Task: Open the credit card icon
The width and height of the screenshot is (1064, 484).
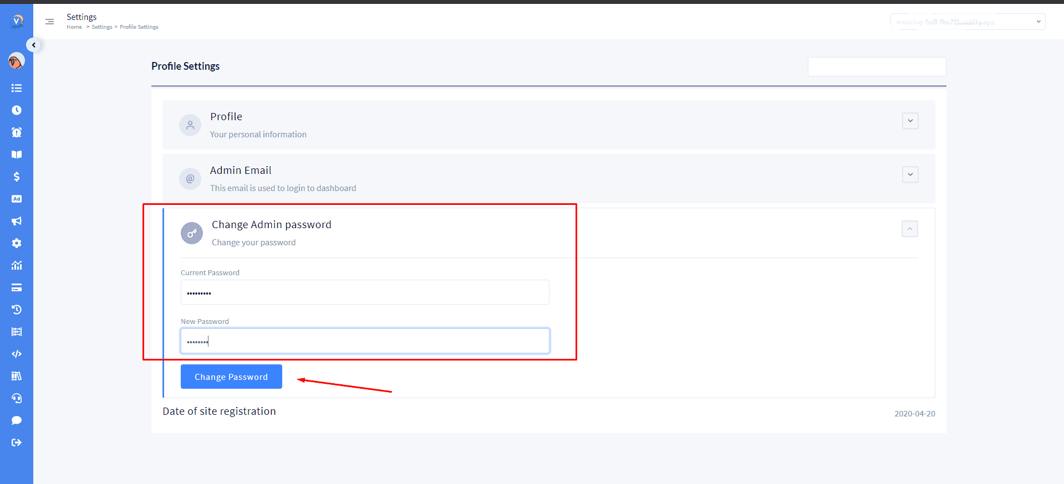Action: coord(17,287)
